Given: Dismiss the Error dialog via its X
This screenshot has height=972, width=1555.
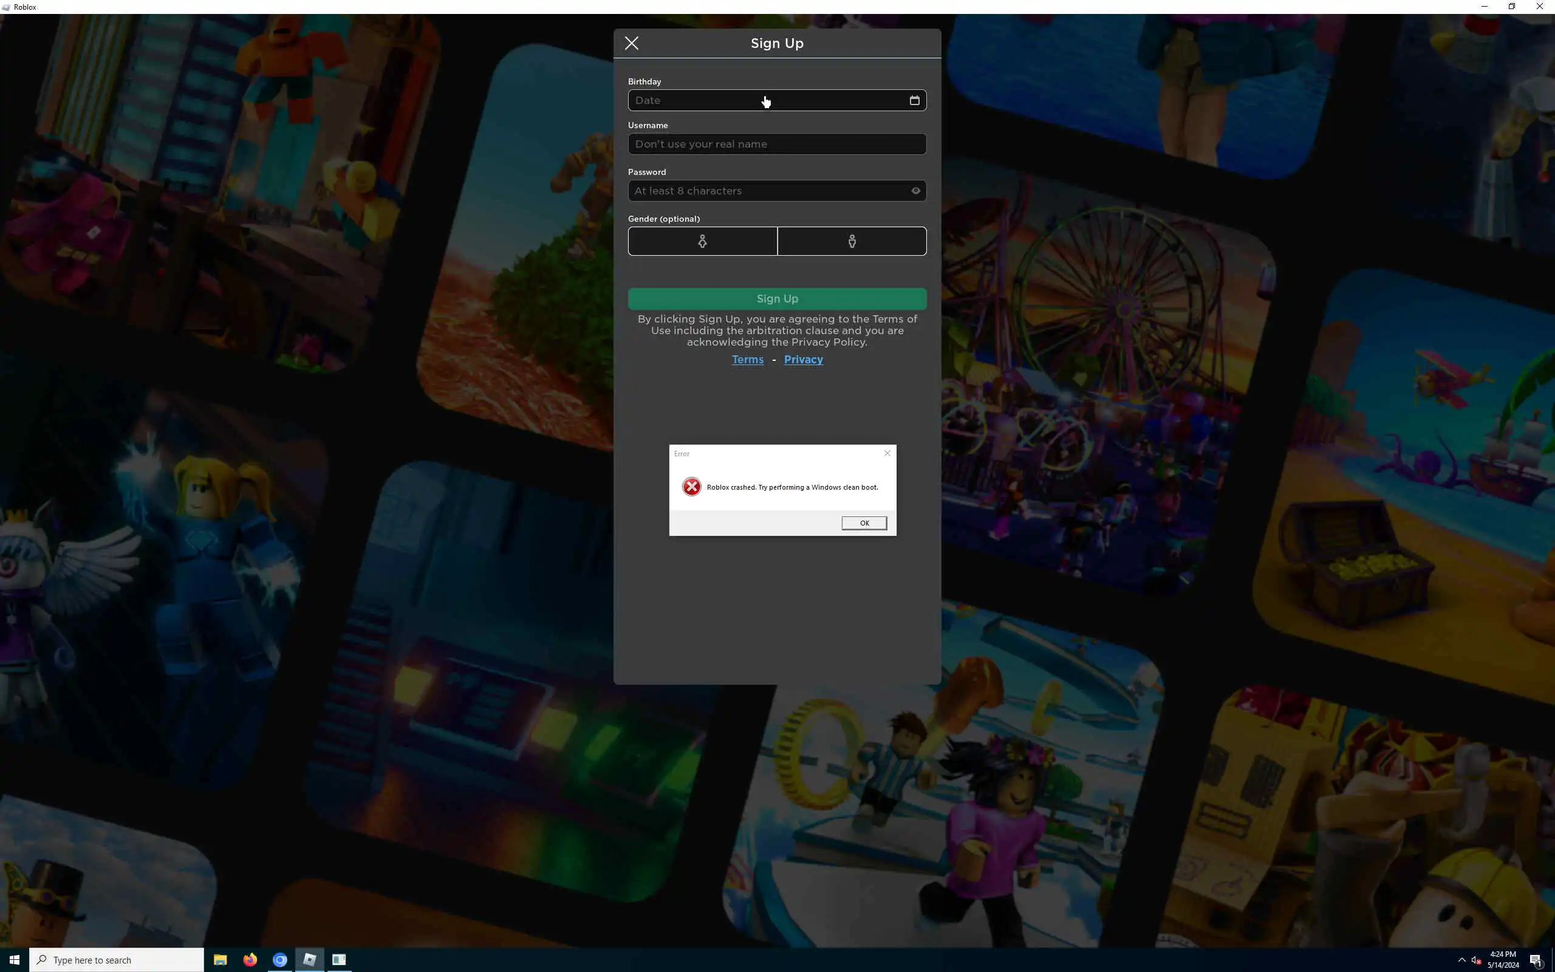Looking at the screenshot, I should pos(887,453).
